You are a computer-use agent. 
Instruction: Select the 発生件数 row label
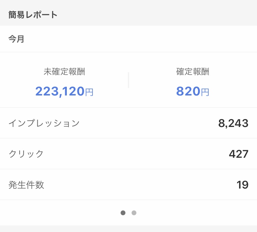pyautogui.click(x=26, y=185)
